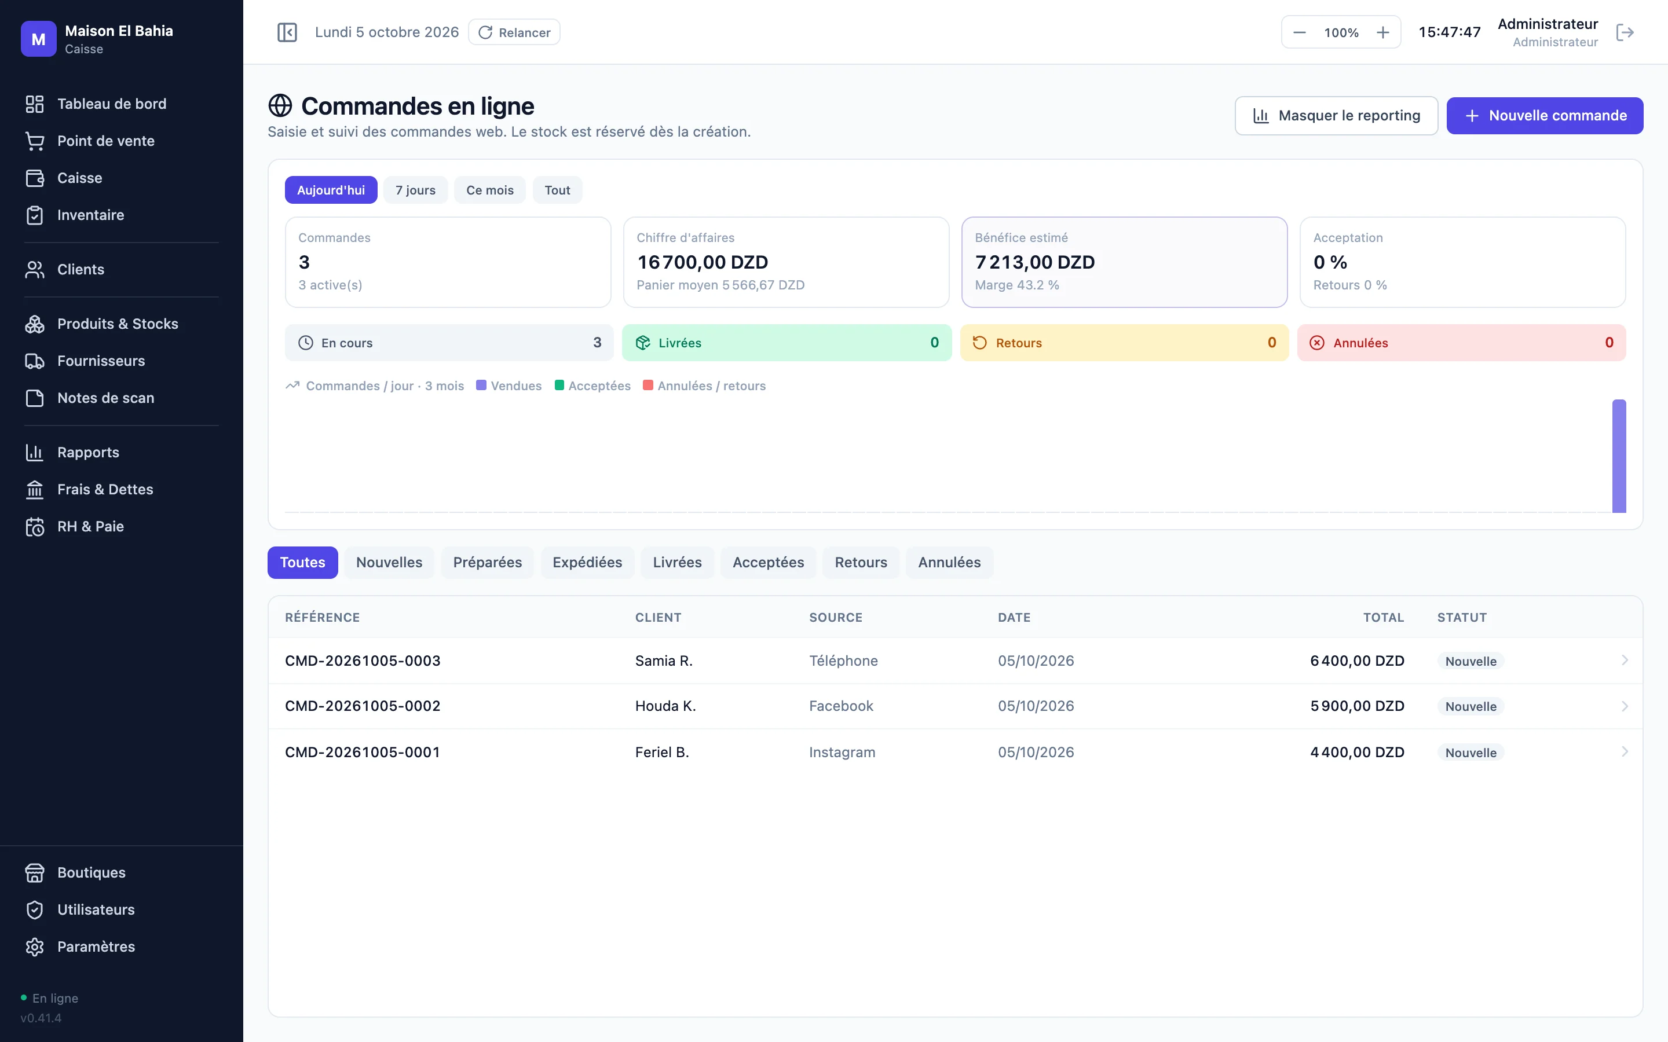Click the Administrateur user name

tap(1548, 24)
